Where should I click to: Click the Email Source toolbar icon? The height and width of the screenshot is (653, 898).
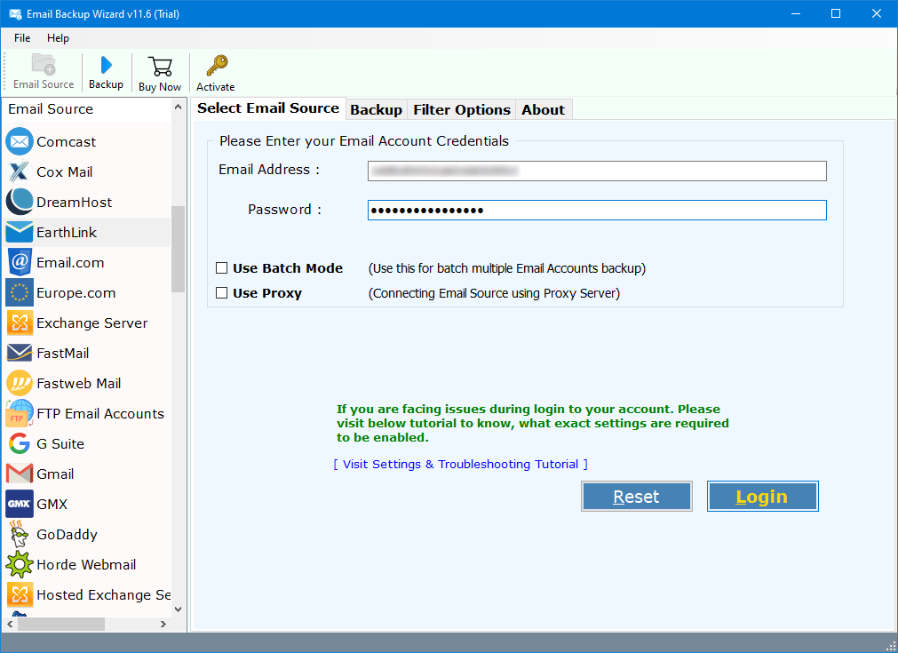point(44,64)
